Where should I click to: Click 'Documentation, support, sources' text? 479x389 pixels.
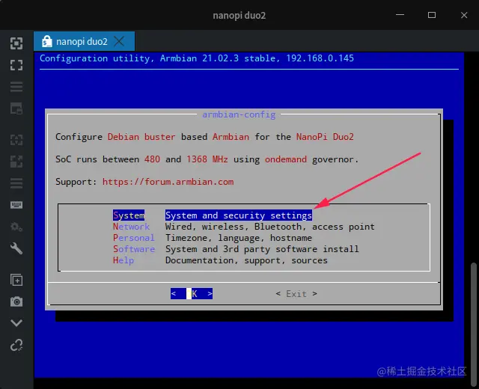[x=246, y=260]
